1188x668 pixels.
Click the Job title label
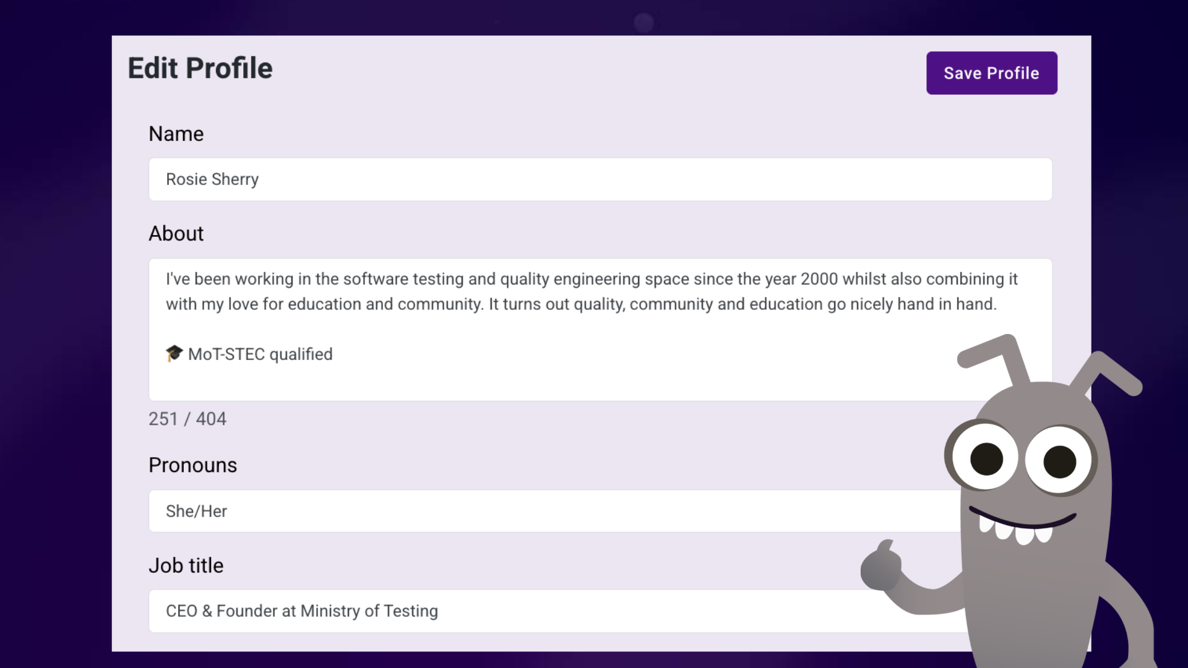[186, 565]
